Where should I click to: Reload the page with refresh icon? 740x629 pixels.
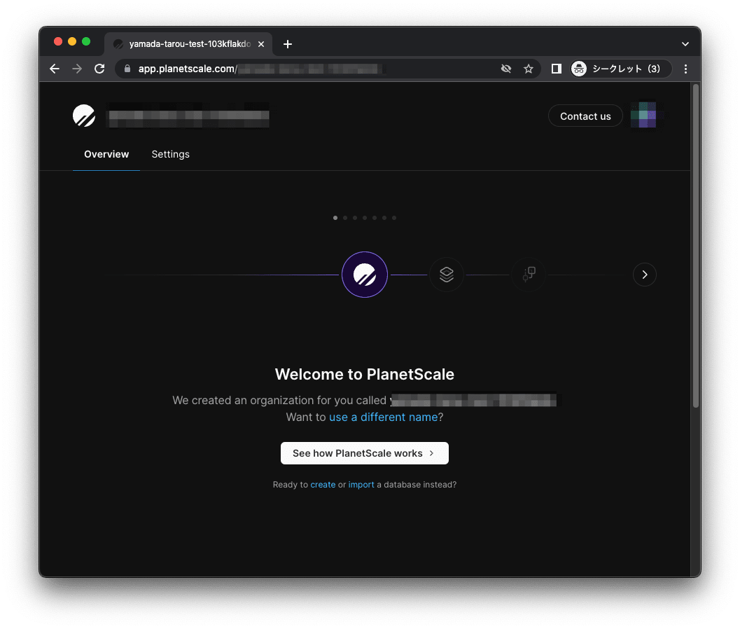[99, 69]
